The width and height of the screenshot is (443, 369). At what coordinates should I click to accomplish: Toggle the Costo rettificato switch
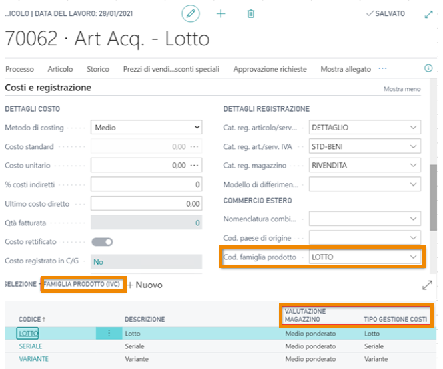(102, 242)
